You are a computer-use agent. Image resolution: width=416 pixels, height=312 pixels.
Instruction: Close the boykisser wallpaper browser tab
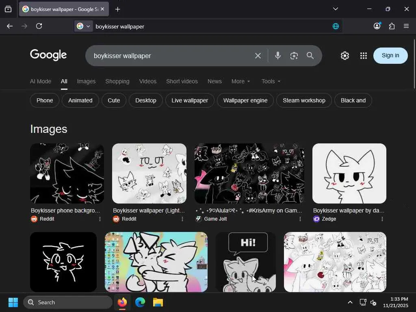pos(102,9)
